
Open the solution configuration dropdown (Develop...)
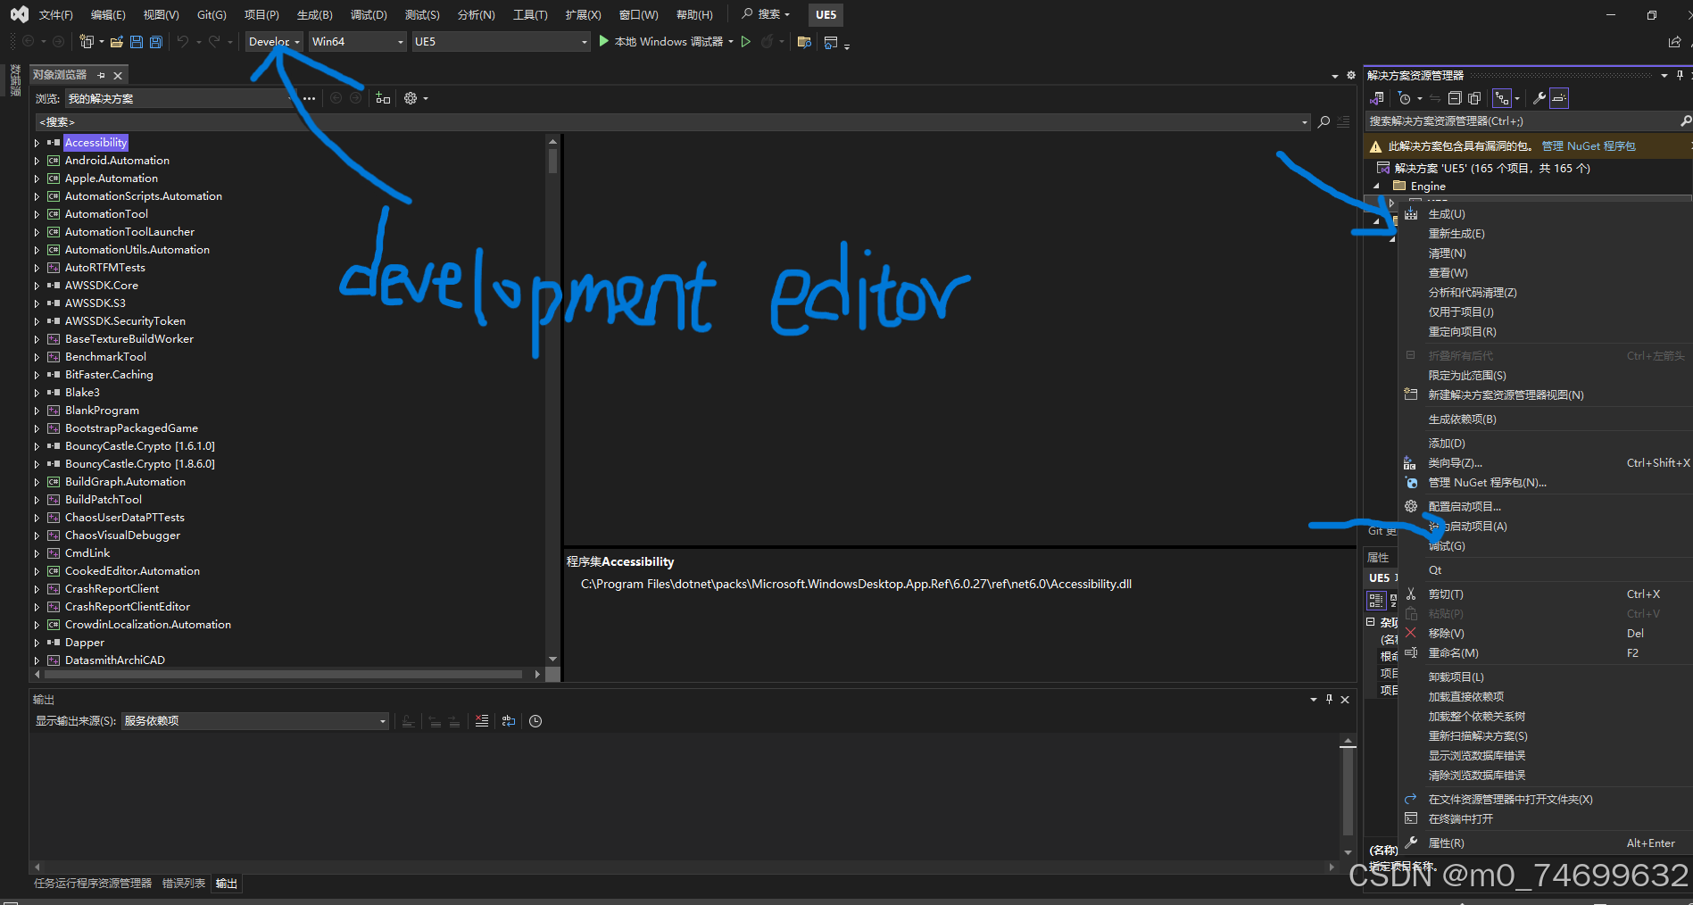tap(274, 42)
